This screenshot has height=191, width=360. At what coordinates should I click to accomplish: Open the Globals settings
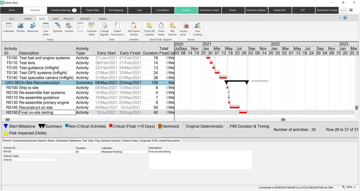[69, 28]
